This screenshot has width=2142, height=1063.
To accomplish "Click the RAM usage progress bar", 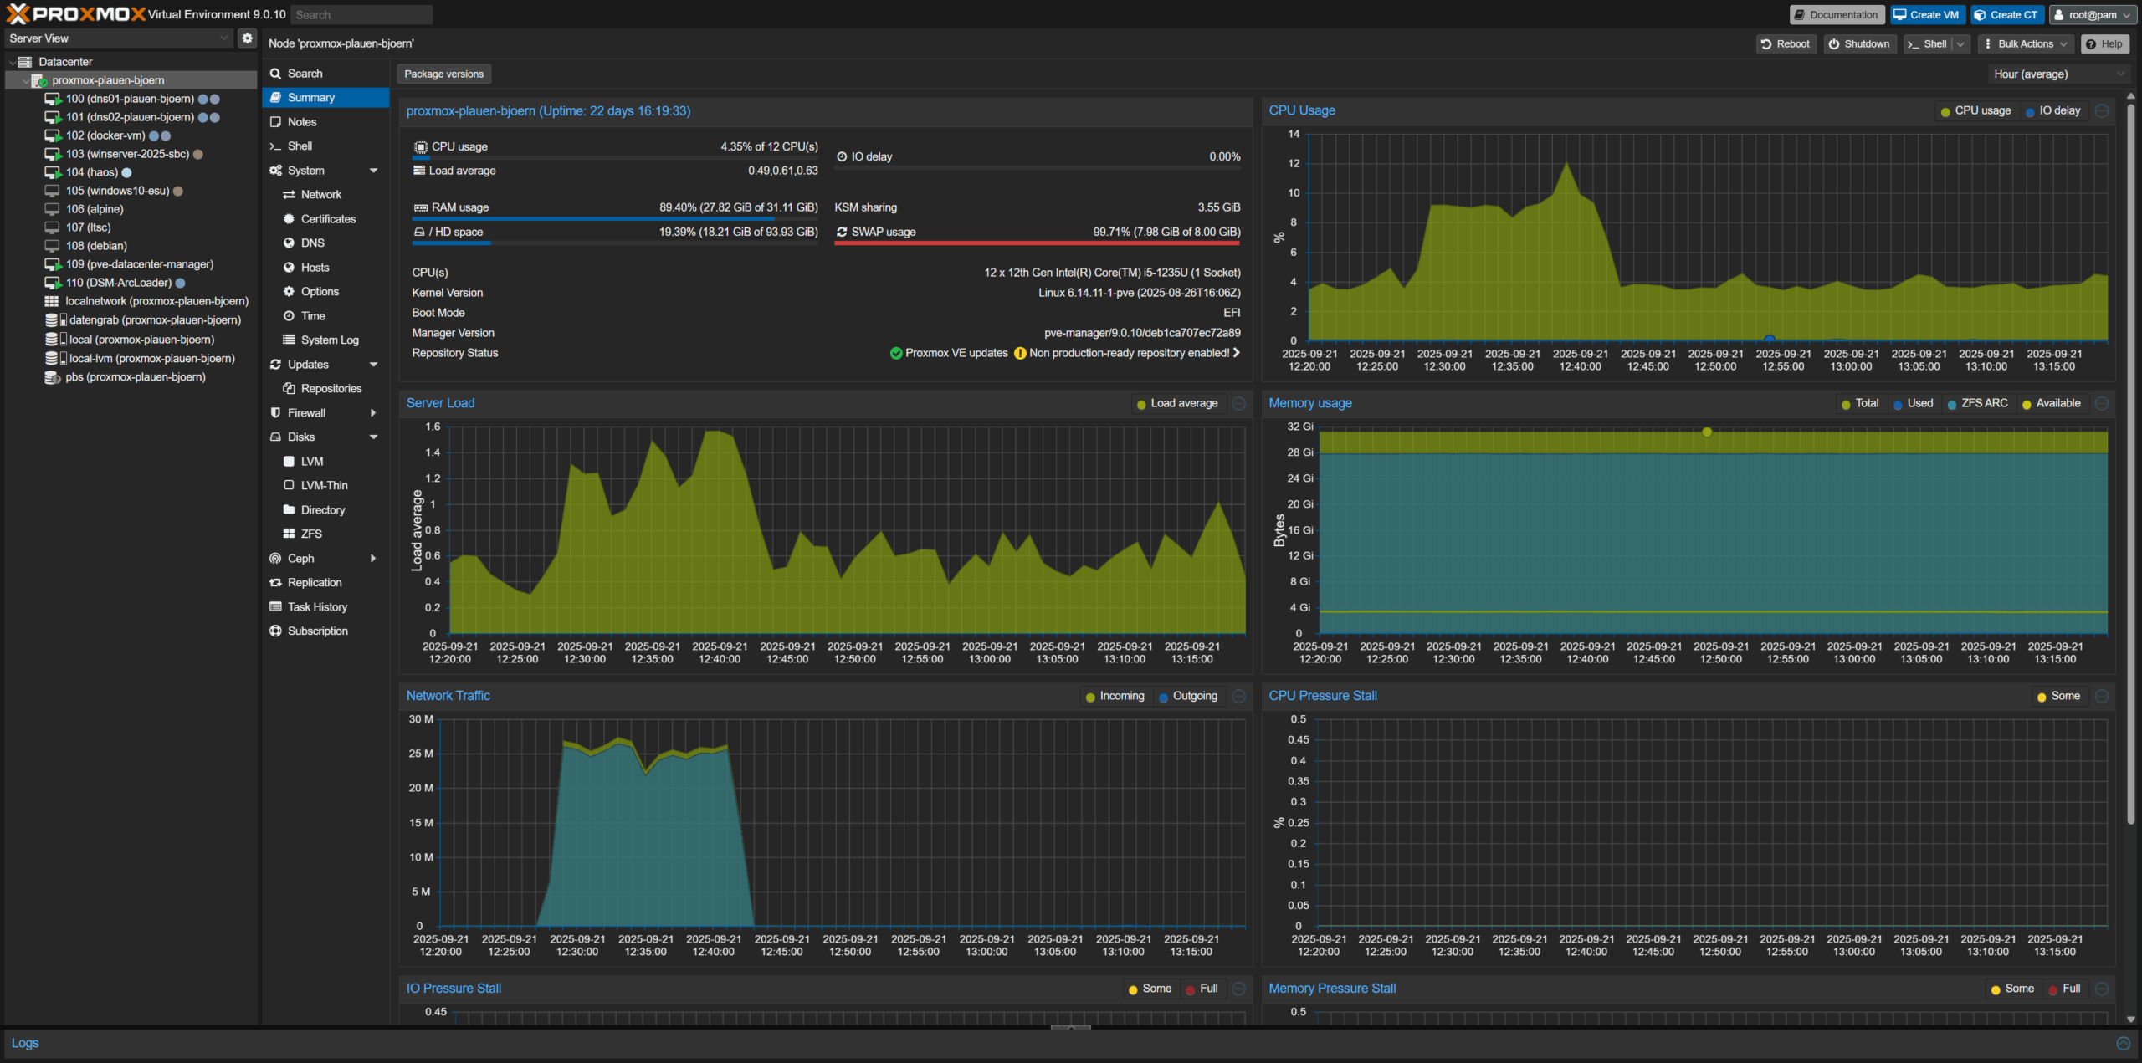I will [x=615, y=219].
